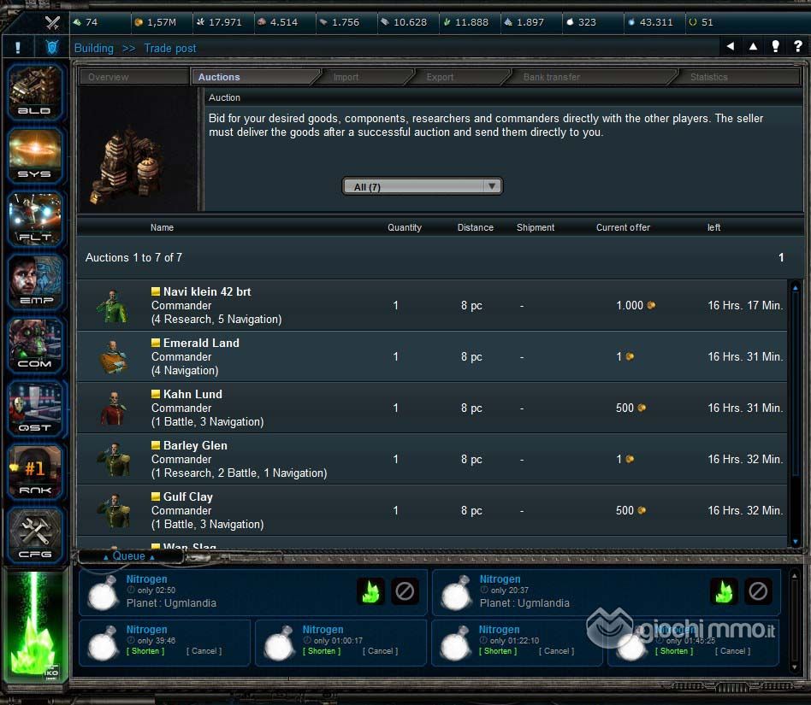Open the All (7) auction filter dropdown

coord(422,186)
